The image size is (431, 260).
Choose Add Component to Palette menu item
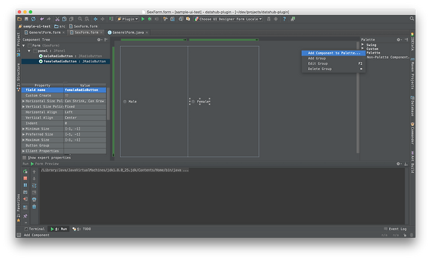333,53
